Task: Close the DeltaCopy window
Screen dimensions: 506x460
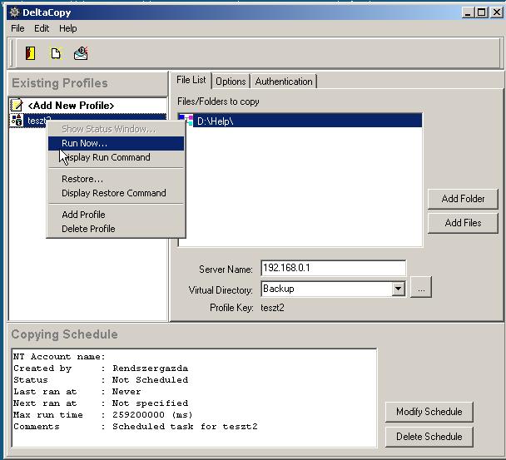Action: coord(497,12)
